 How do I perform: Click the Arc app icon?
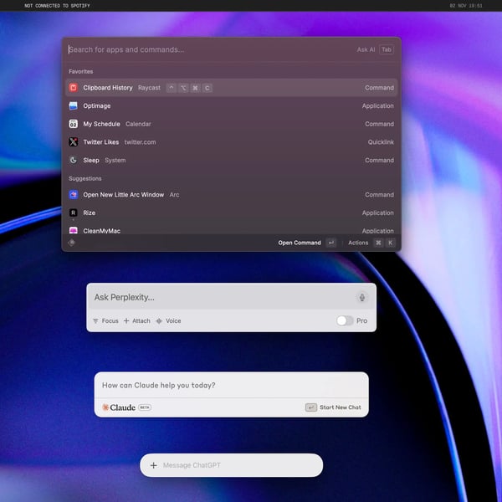74,195
